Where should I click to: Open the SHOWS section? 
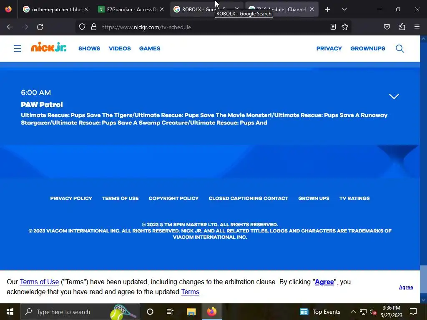point(89,48)
